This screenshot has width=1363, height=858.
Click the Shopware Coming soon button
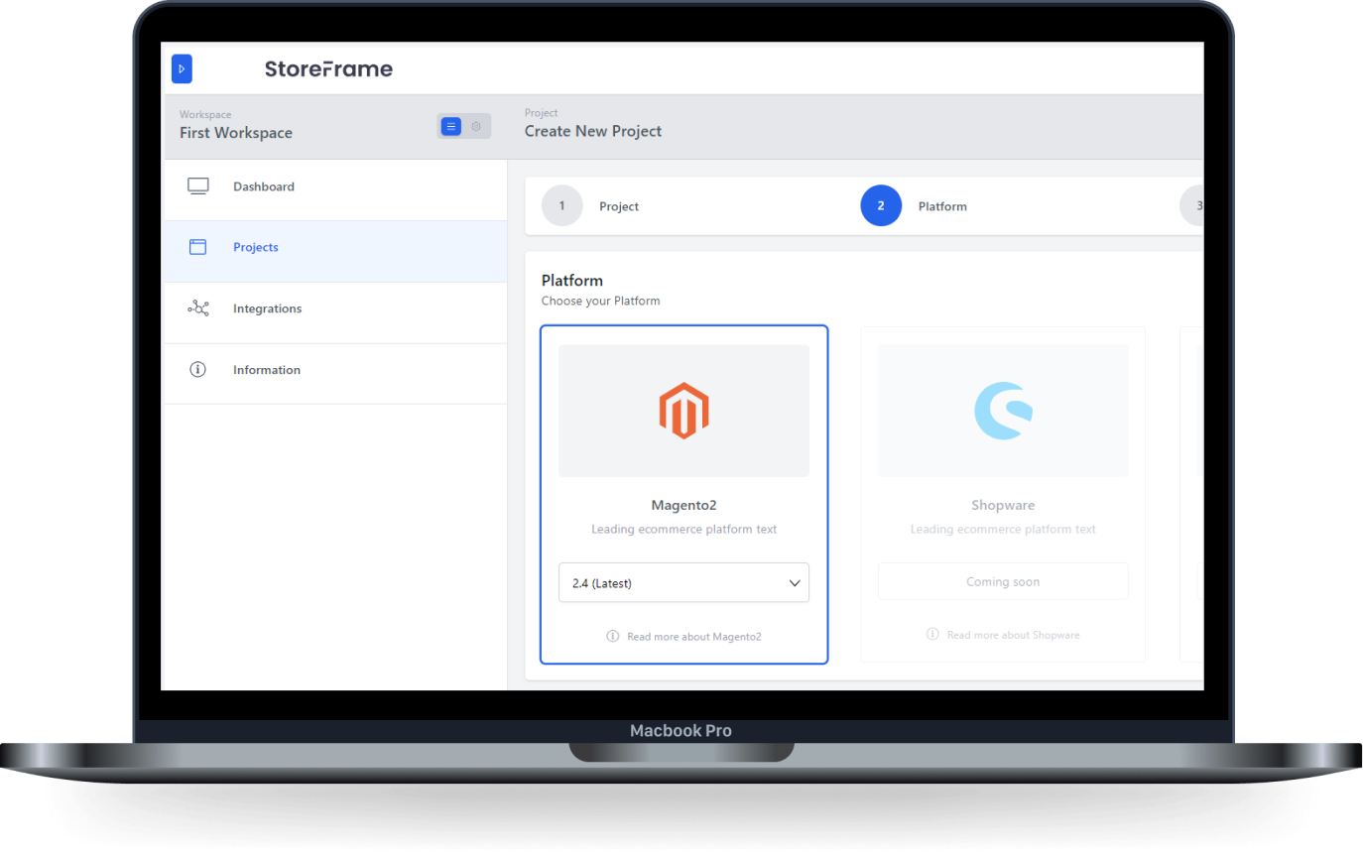[1003, 581]
